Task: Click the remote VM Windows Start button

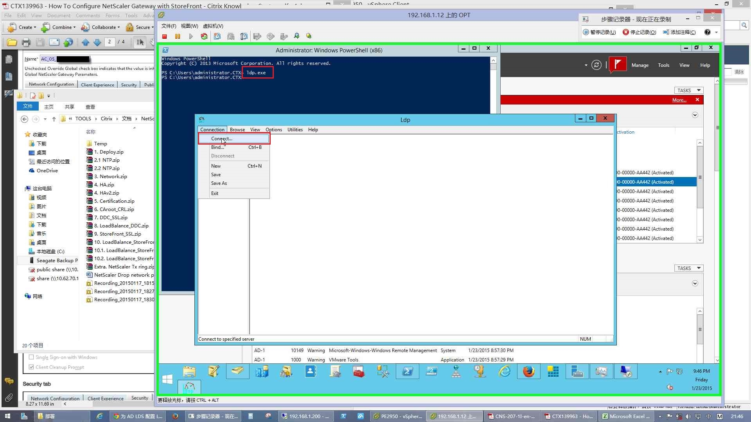Action: pyautogui.click(x=167, y=379)
